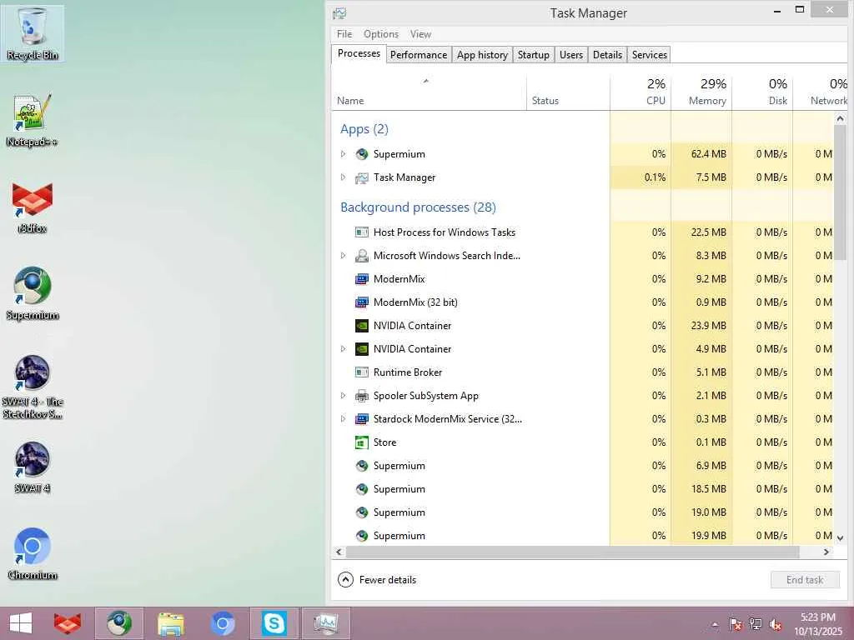This screenshot has width=854, height=640.
Task: Open the Recycle Bin desktop icon
Action: (x=33, y=32)
